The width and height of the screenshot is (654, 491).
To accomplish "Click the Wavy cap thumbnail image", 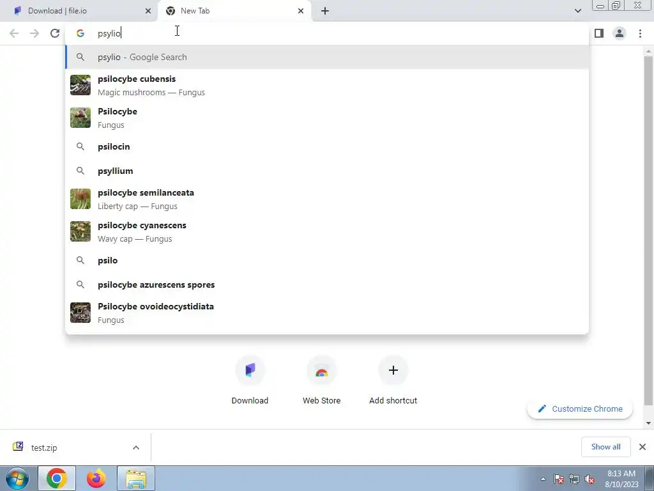I will (80, 231).
